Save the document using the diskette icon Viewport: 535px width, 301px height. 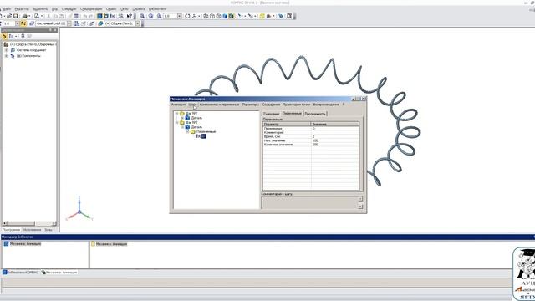(x=16, y=16)
